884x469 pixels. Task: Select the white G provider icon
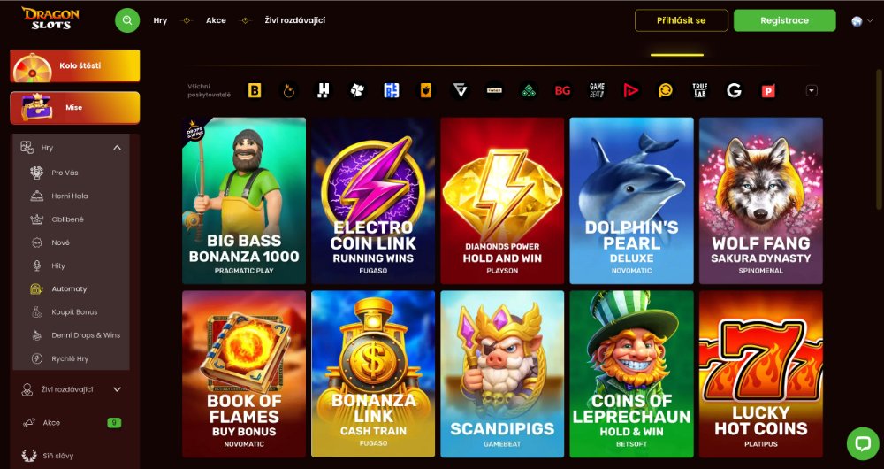click(x=734, y=90)
